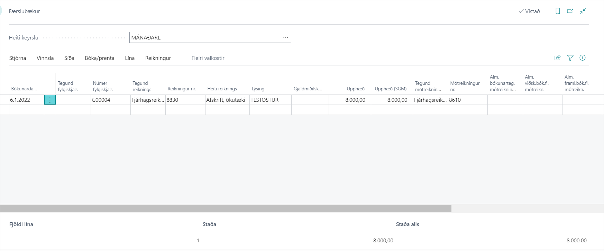604x251 pixels.
Task: Click the share icon above the table
Action: (557, 58)
